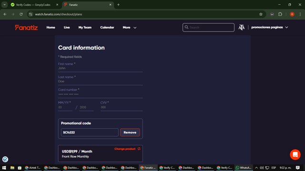The width and height of the screenshot is (305, 171).
Task: Close the Fanatiz tab
Action: (x=110, y=5)
